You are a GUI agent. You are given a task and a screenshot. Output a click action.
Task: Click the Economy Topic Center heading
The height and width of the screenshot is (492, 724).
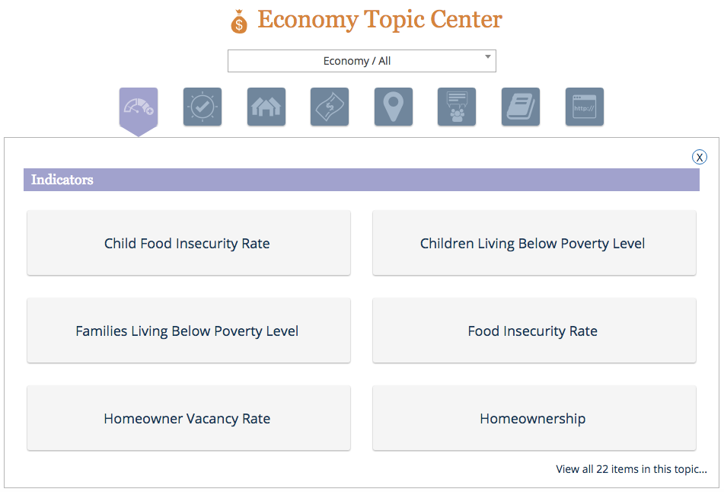tap(380, 19)
